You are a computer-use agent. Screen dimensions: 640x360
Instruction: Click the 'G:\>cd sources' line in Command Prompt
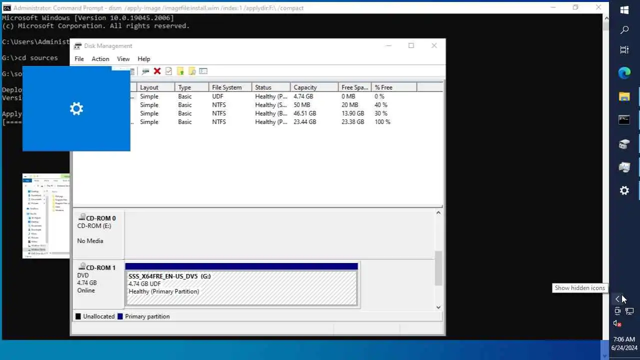30,58
